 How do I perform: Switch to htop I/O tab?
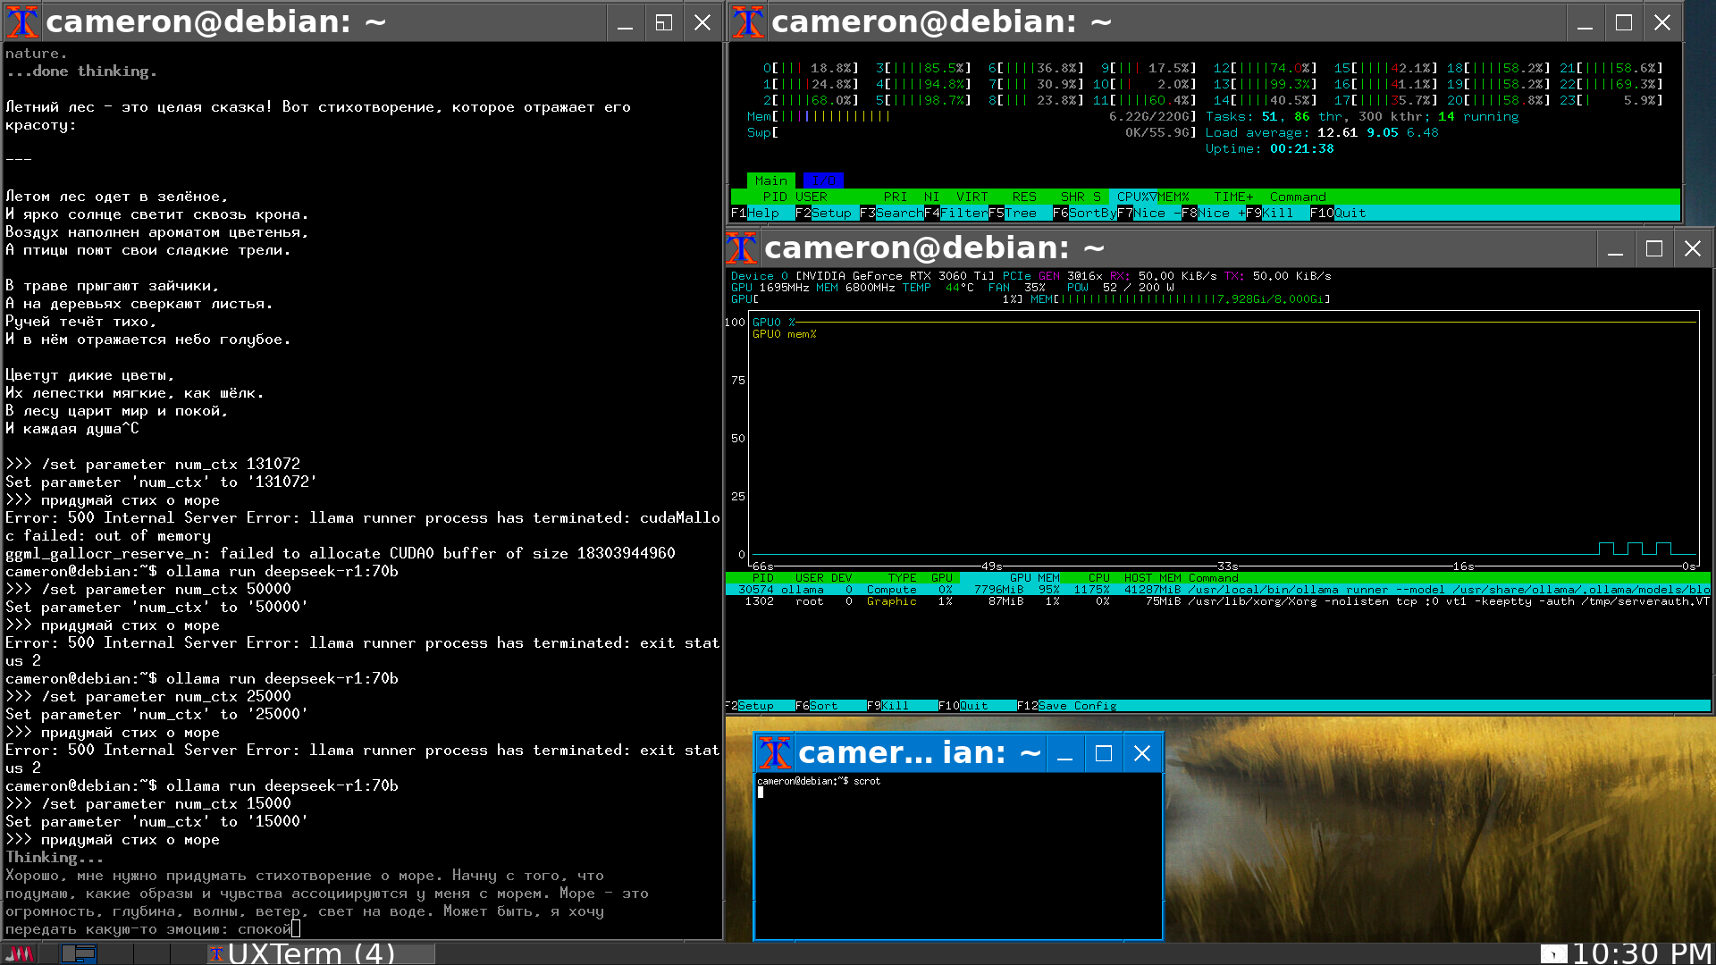(x=823, y=180)
